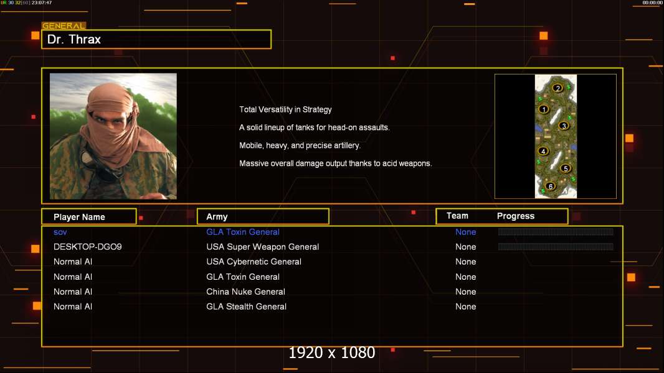Click the Normal AI GLA Toxin General entry
This screenshot has height=373, width=664.
243,277
